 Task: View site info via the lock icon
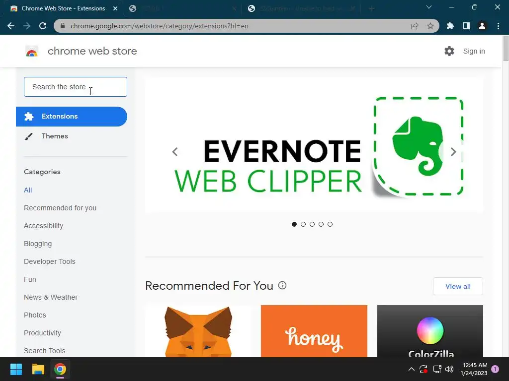pos(63,26)
